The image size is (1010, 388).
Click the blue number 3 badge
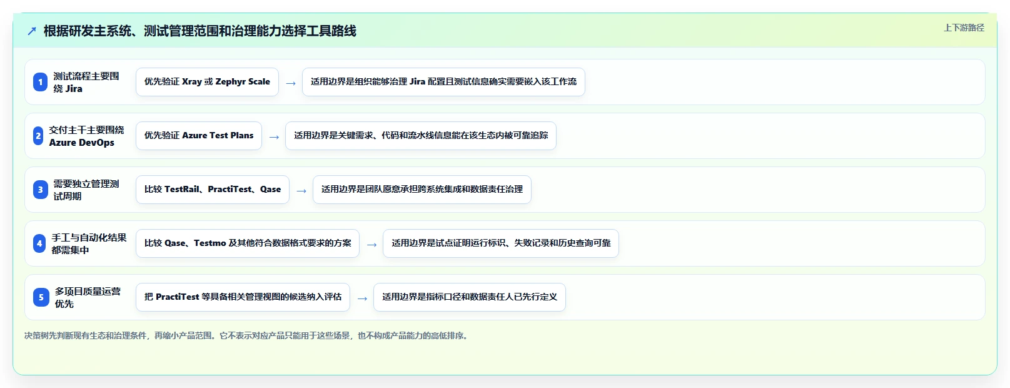[x=40, y=190]
